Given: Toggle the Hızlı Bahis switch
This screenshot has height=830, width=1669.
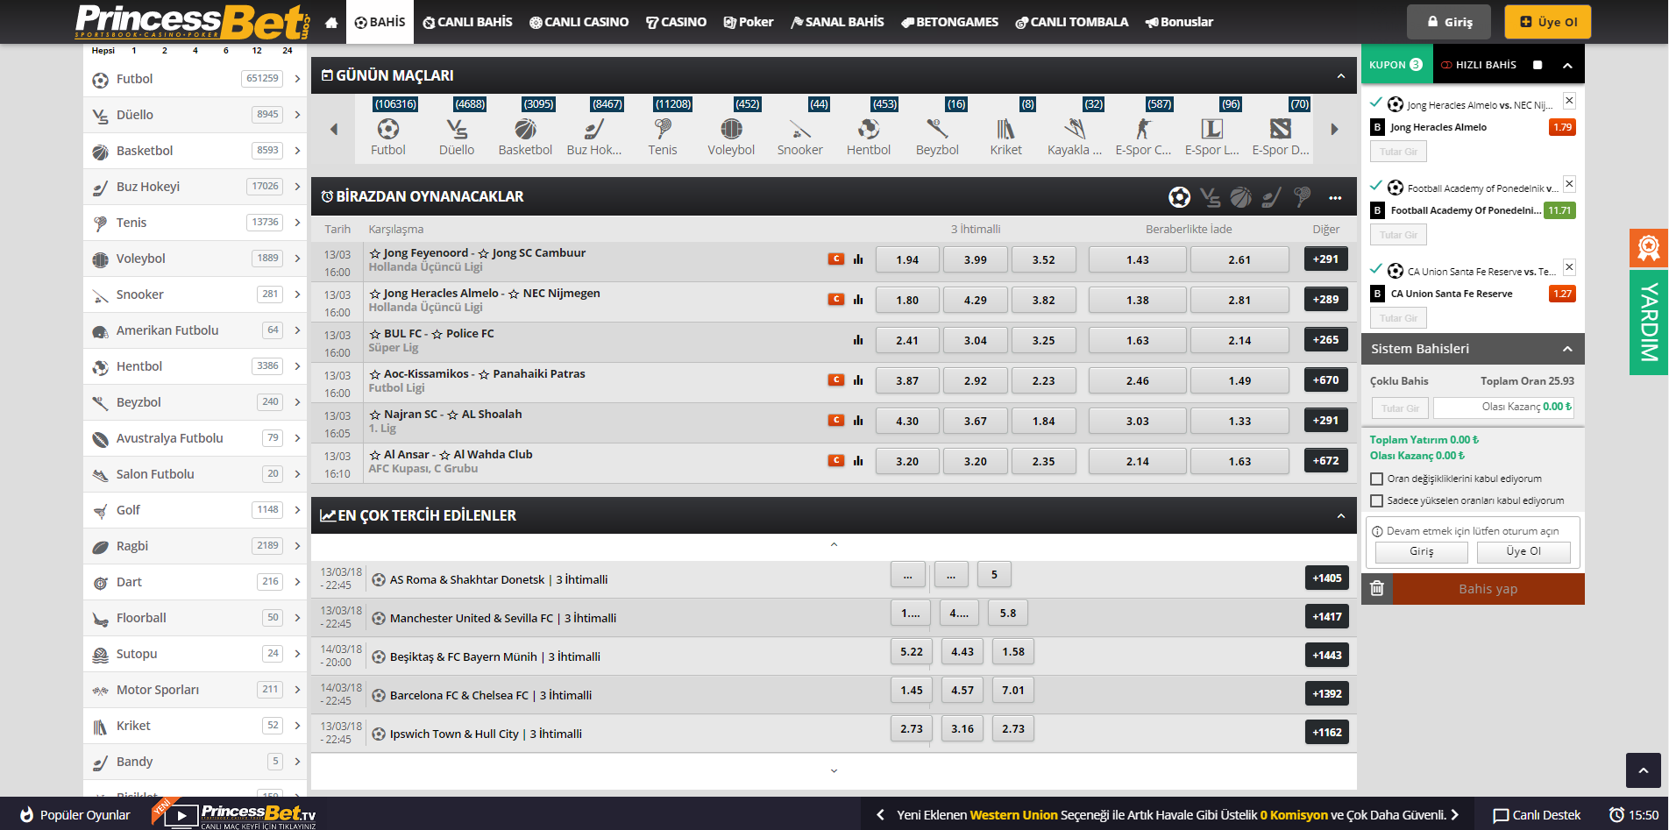Looking at the screenshot, I should (1537, 65).
